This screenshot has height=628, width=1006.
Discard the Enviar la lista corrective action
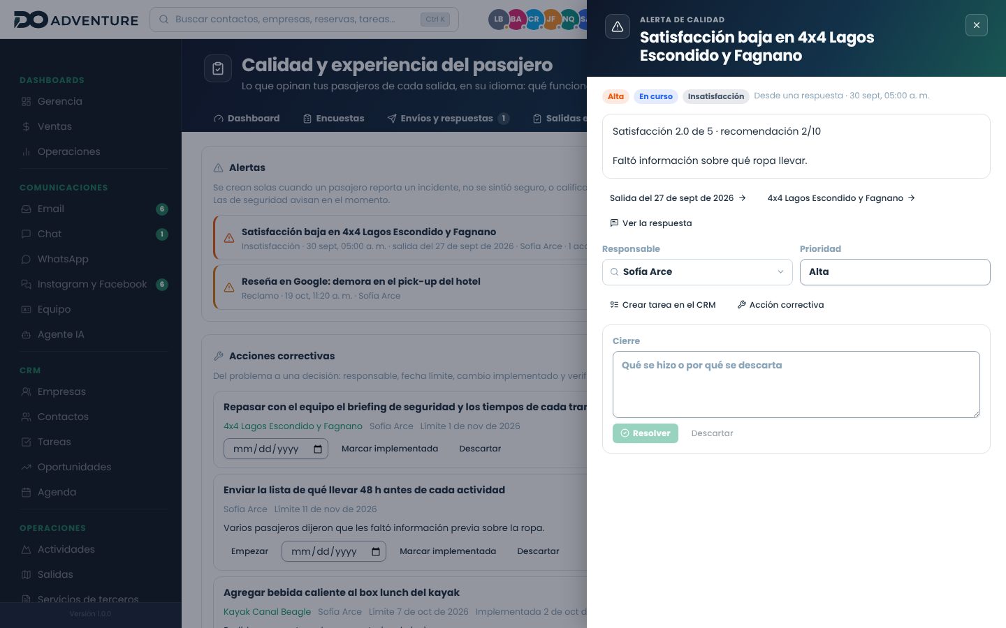click(x=538, y=551)
